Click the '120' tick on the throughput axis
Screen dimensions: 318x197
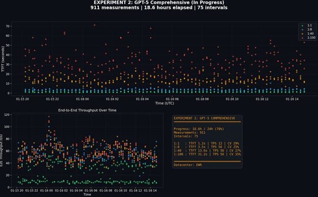pyautogui.click(x=7, y=115)
